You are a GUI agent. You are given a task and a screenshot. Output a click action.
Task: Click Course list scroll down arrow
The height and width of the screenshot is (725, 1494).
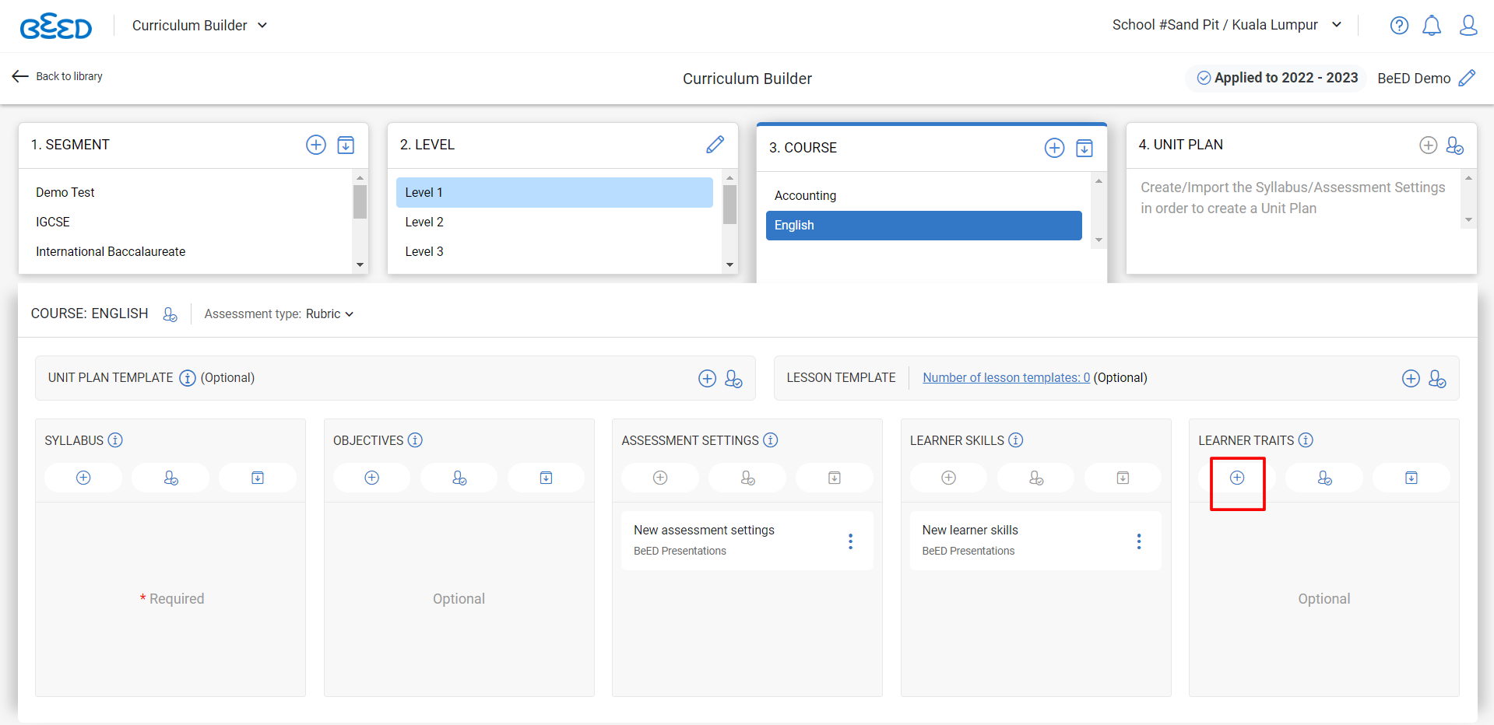[1099, 240]
